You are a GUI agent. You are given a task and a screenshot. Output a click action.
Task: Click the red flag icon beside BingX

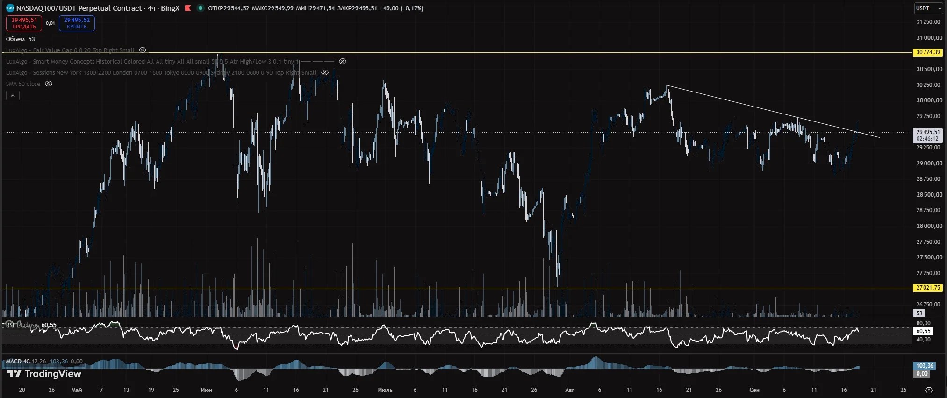coord(188,8)
